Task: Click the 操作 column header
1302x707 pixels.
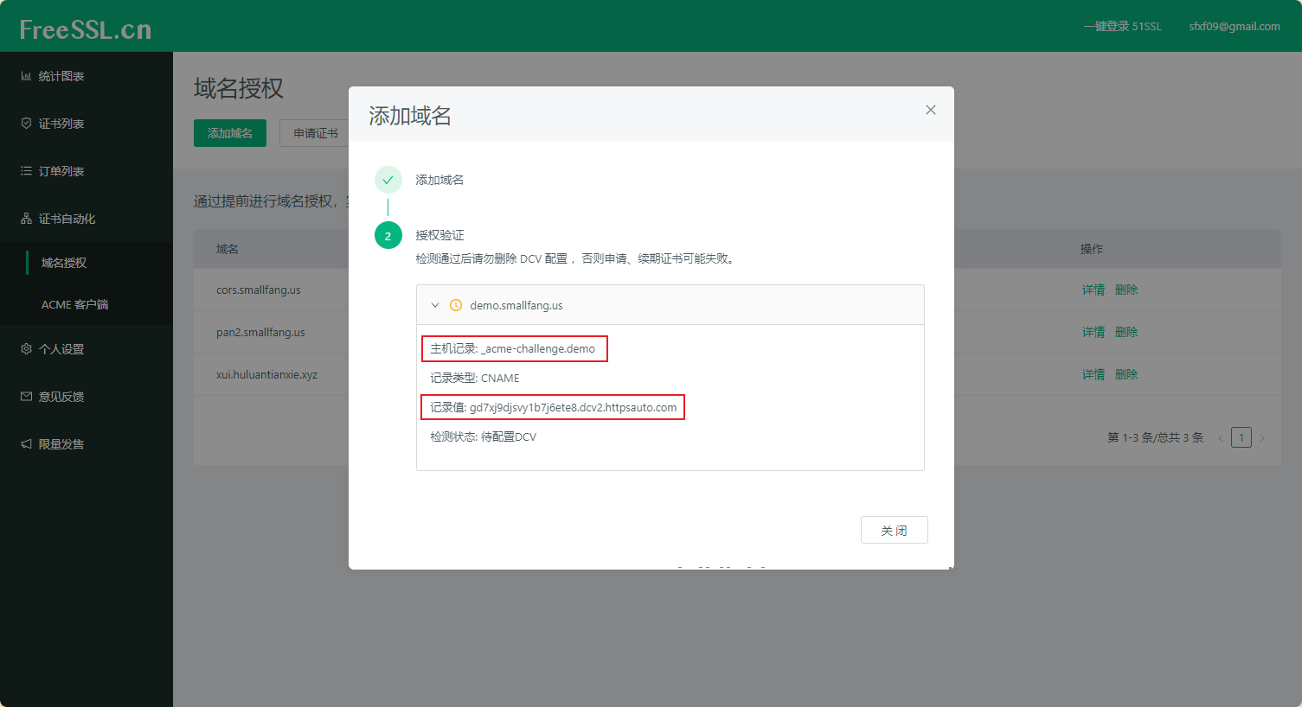Action: click(x=1092, y=249)
